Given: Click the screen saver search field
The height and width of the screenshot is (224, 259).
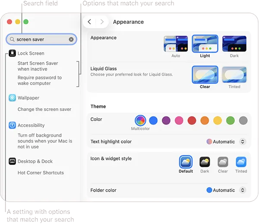Looking at the screenshot, I should coord(41,39).
